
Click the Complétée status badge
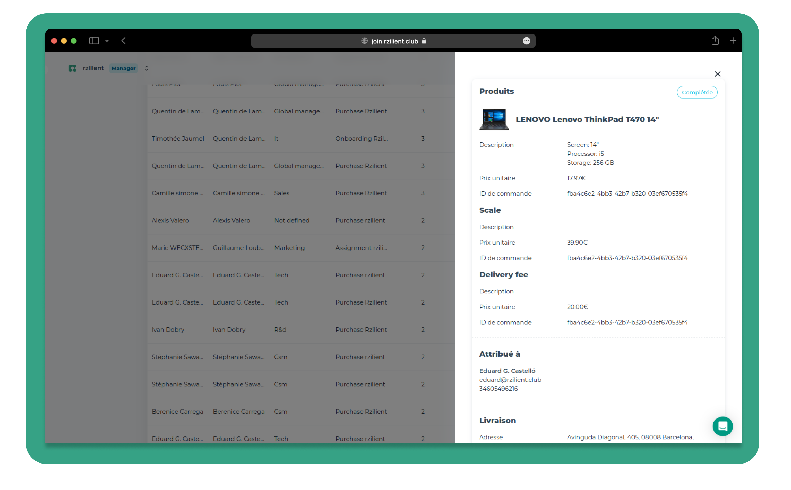[x=697, y=92]
